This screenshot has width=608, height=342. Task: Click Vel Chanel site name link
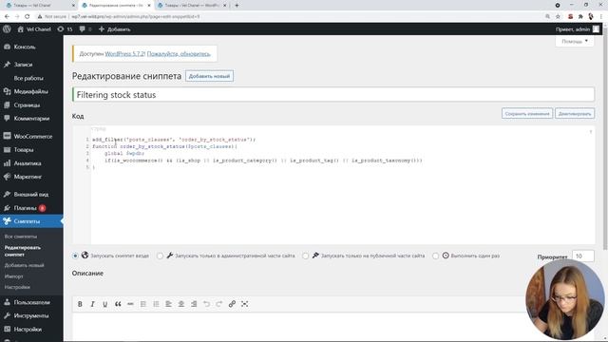point(34,29)
